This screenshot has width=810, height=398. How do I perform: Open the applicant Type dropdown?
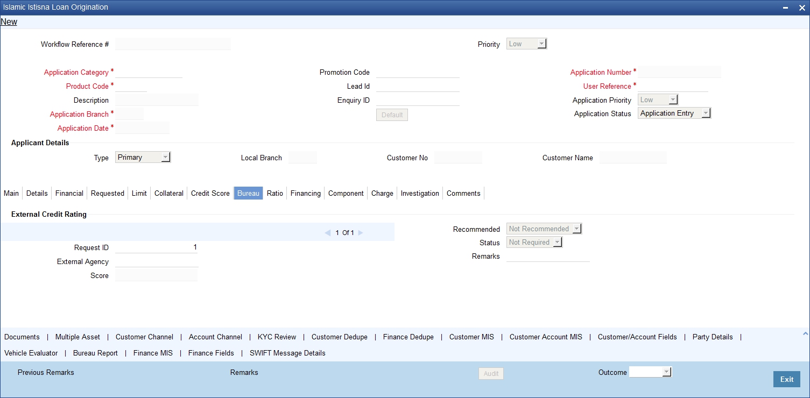point(143,158)
